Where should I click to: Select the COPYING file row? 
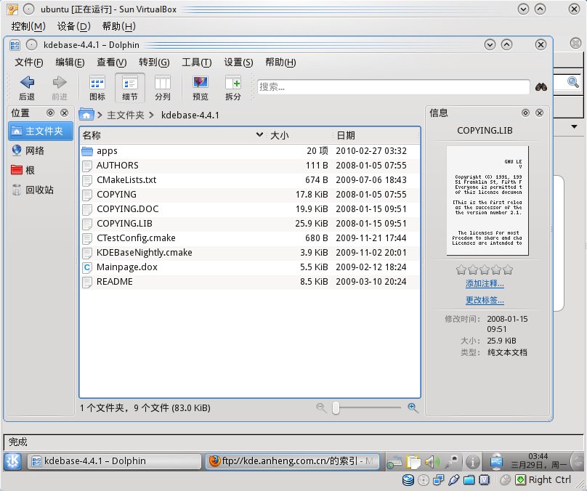point(250,195)
